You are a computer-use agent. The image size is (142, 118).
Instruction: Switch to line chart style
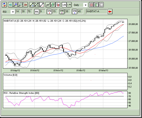point(48,5)
